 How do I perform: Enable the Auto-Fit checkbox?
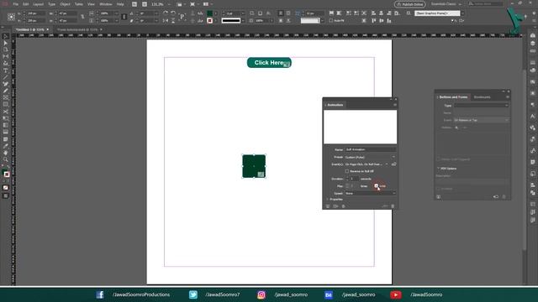point(330,21)
